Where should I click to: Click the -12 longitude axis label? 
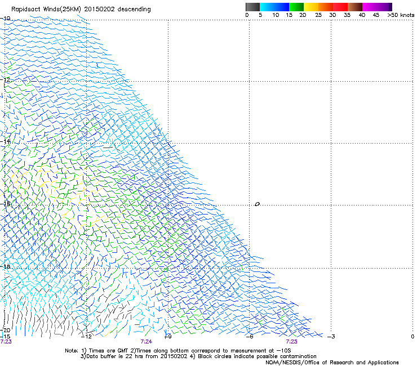(86, 337)
